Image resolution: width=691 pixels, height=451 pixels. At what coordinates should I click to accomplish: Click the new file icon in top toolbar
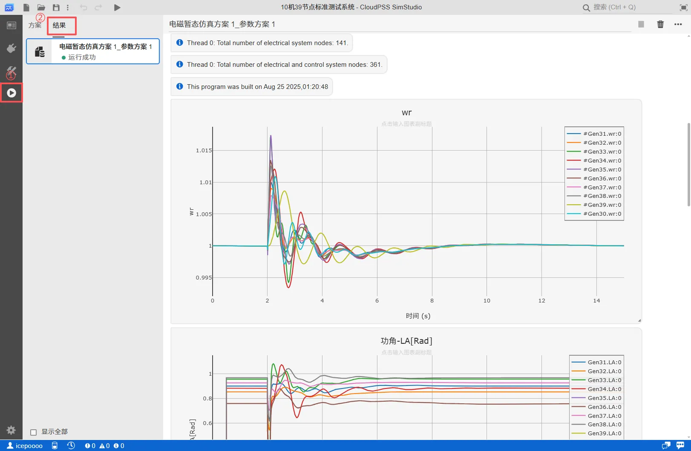pyautogui.click(x=26, y=7)
